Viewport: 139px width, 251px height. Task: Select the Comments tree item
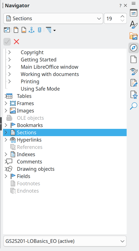29,162
